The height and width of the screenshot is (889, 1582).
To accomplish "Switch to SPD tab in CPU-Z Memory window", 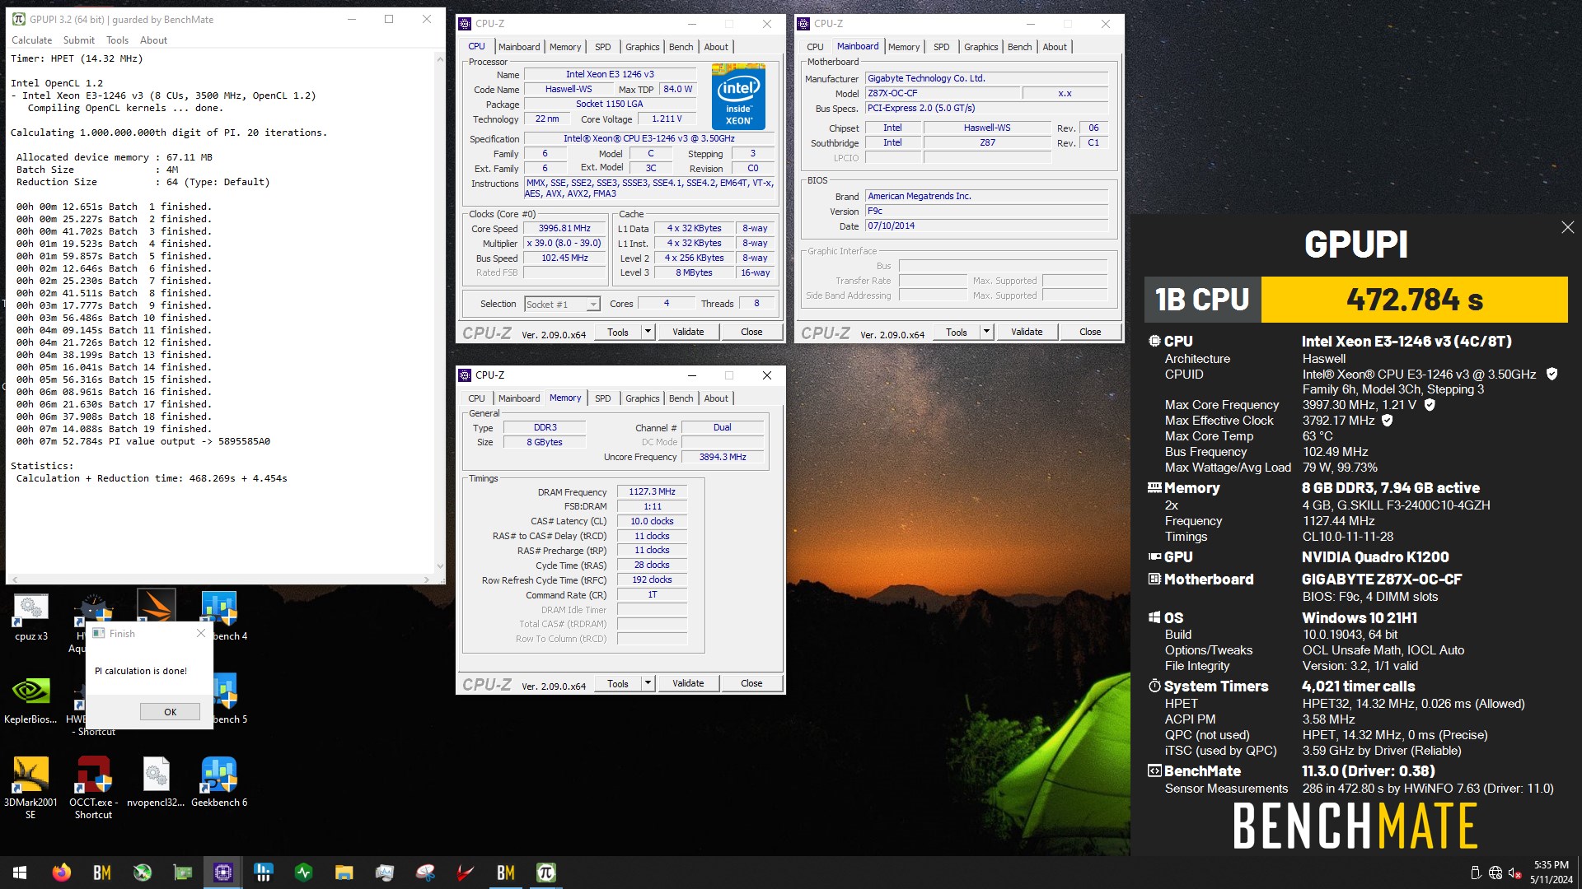I will tap(603, 398).
